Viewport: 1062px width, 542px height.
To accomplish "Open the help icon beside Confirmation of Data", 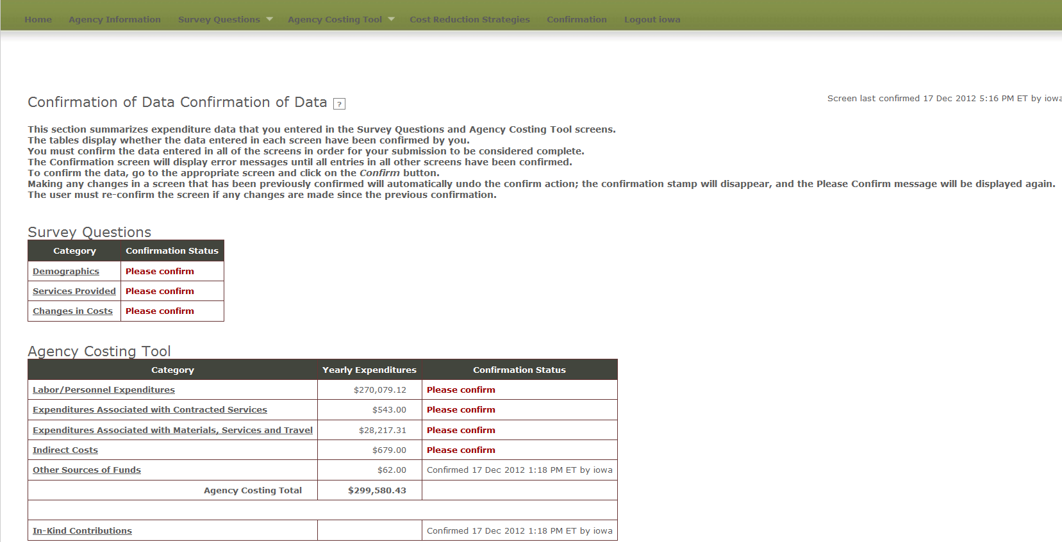I will click(x=339, y=104).
